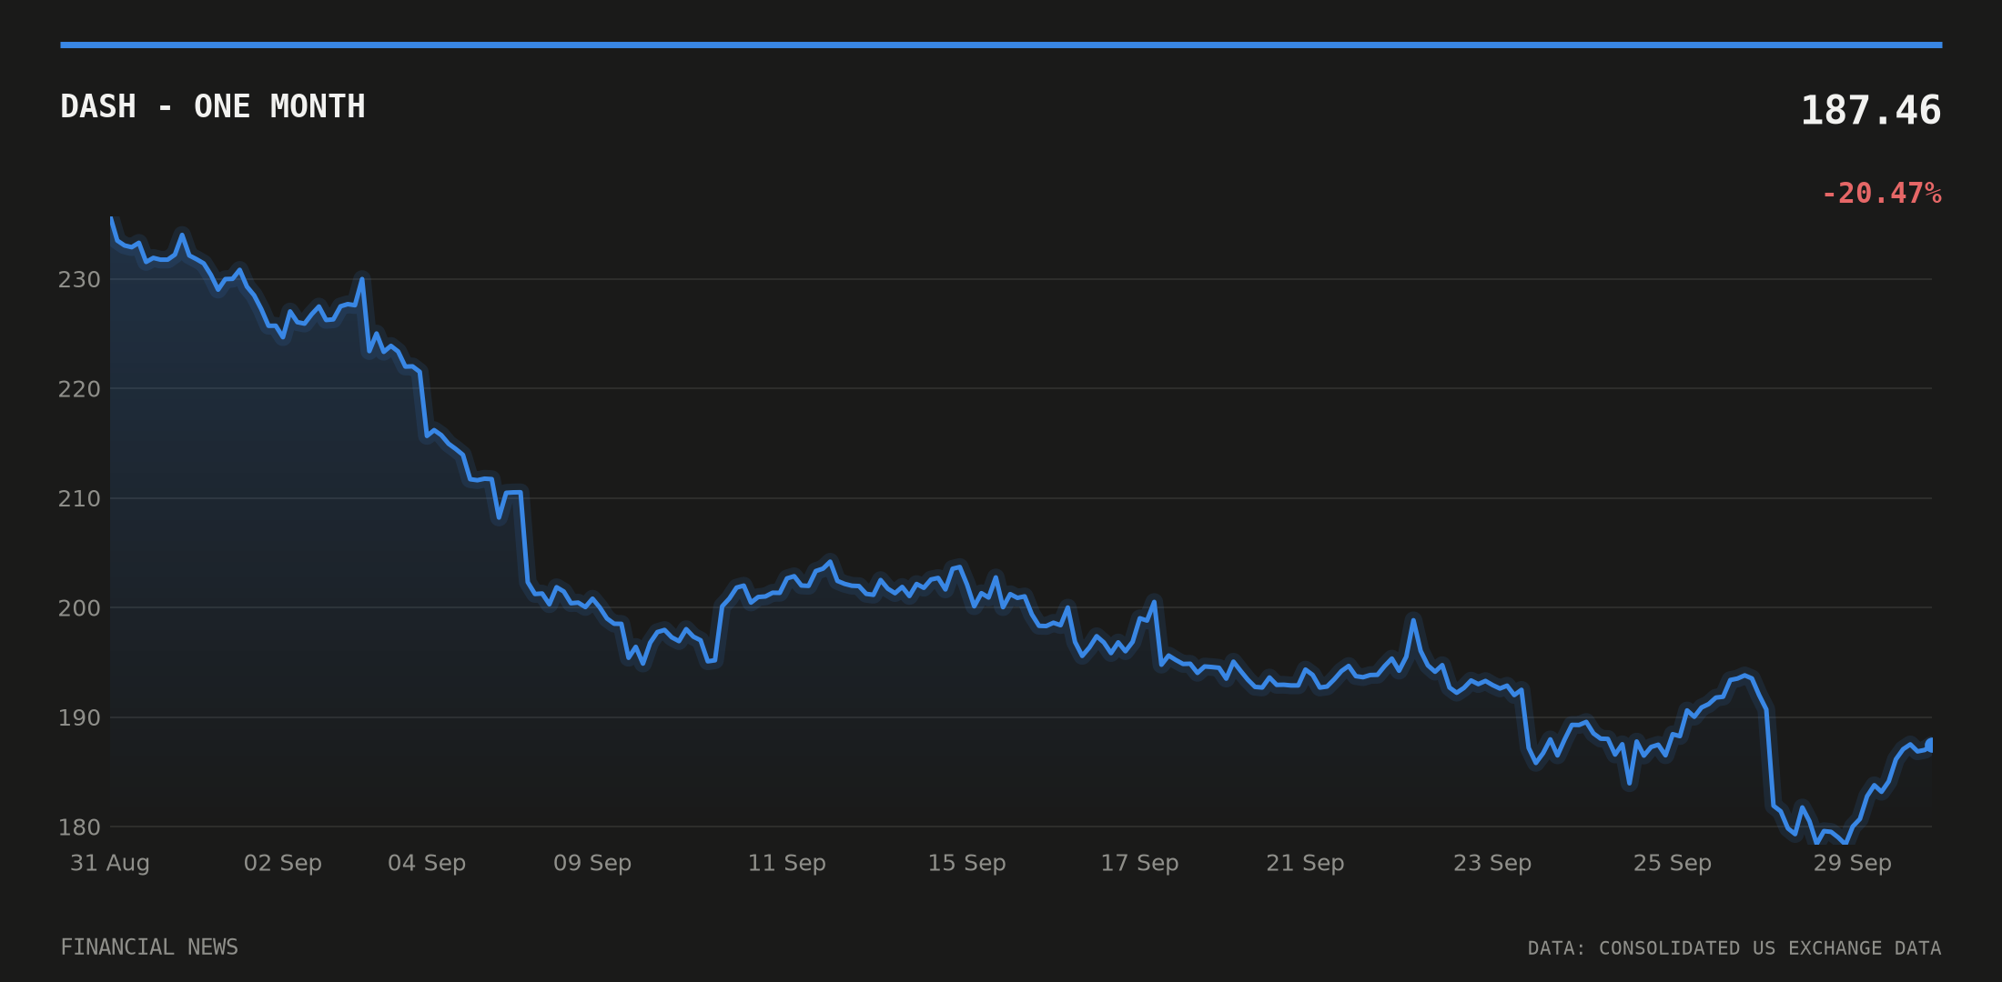
Task: Select the 210 y-axis label
Action: (x=79, y=499)
